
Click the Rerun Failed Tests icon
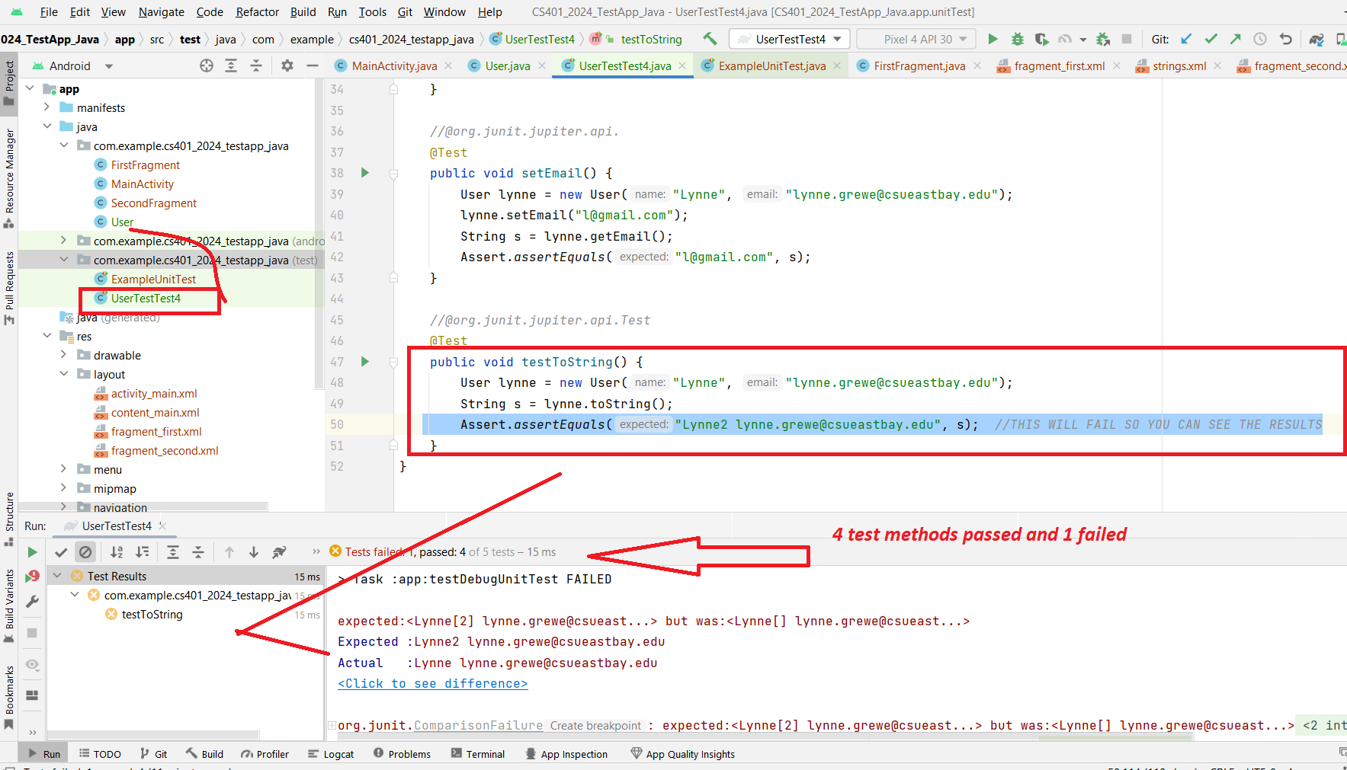click(x=32, y=577)
